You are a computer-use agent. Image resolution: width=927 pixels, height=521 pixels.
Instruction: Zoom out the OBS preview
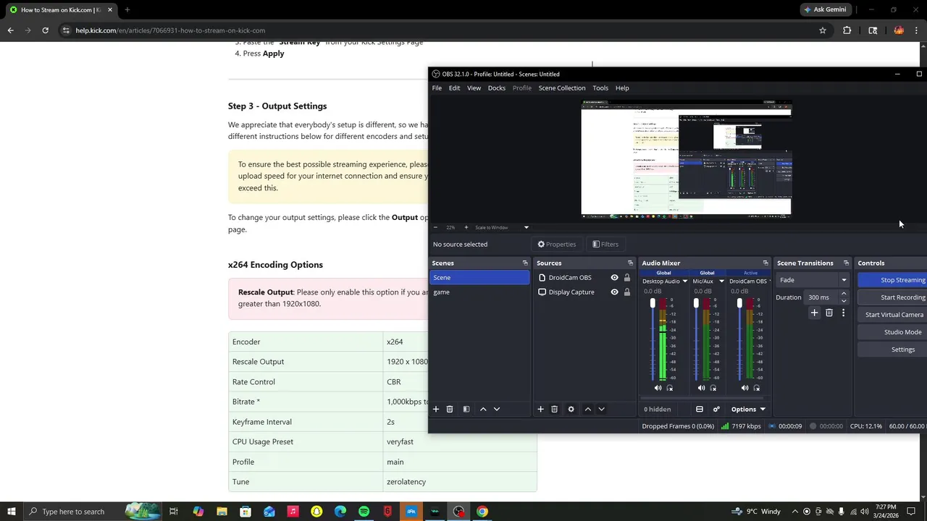[x=435, y=228]
